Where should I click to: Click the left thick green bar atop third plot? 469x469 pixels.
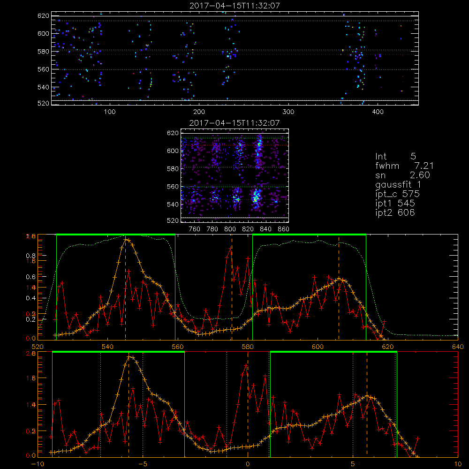tap(116, 235)
